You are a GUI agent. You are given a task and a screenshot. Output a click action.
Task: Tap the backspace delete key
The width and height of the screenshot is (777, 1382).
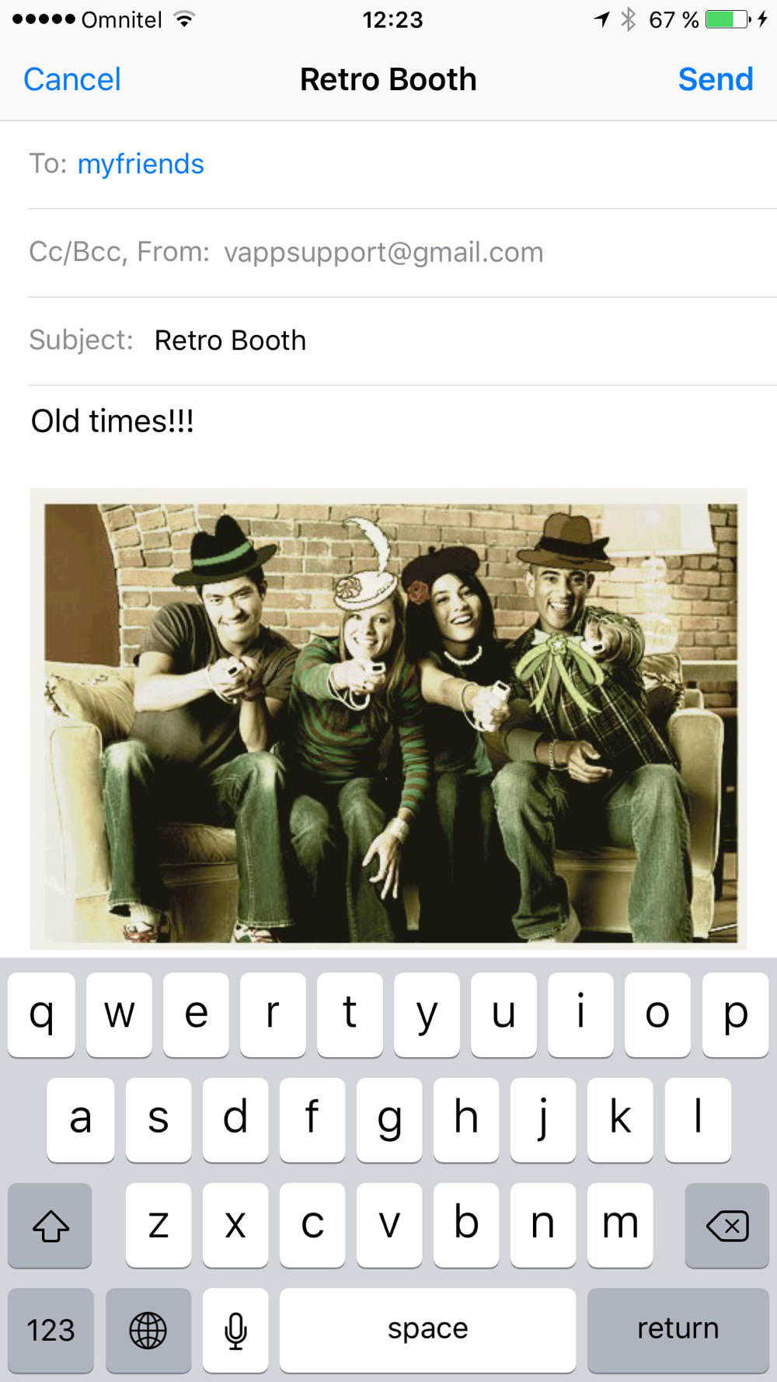[727, 1225]
